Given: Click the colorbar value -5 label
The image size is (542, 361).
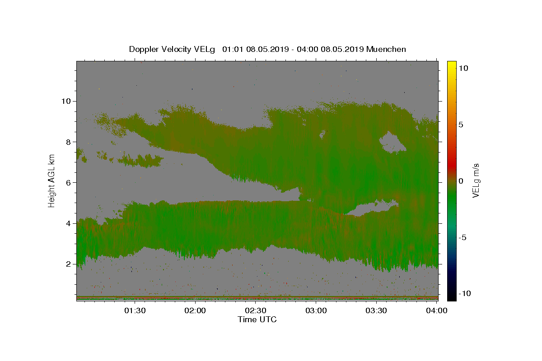Looking at the screenshot, I should [x=463, y=237].
